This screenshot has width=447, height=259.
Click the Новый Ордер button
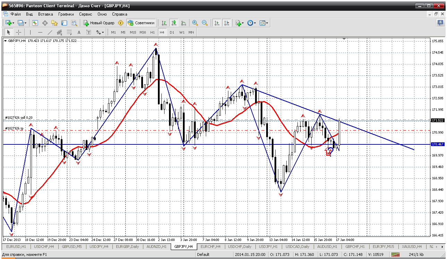pos(99,23)
